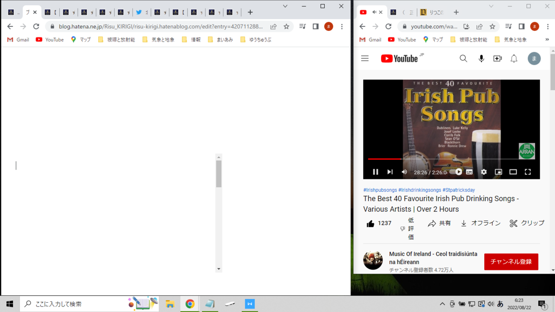The height and width of the screenshot is (312, 555).
Task: Click blog.hatena.ne.jp address bar
Action: click(x=161, y=27)
